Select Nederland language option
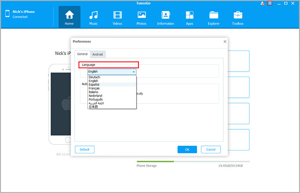The image size is (300, 193). tap(112, 96)
